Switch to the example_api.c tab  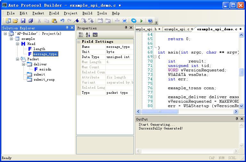[x=177, y=29]
